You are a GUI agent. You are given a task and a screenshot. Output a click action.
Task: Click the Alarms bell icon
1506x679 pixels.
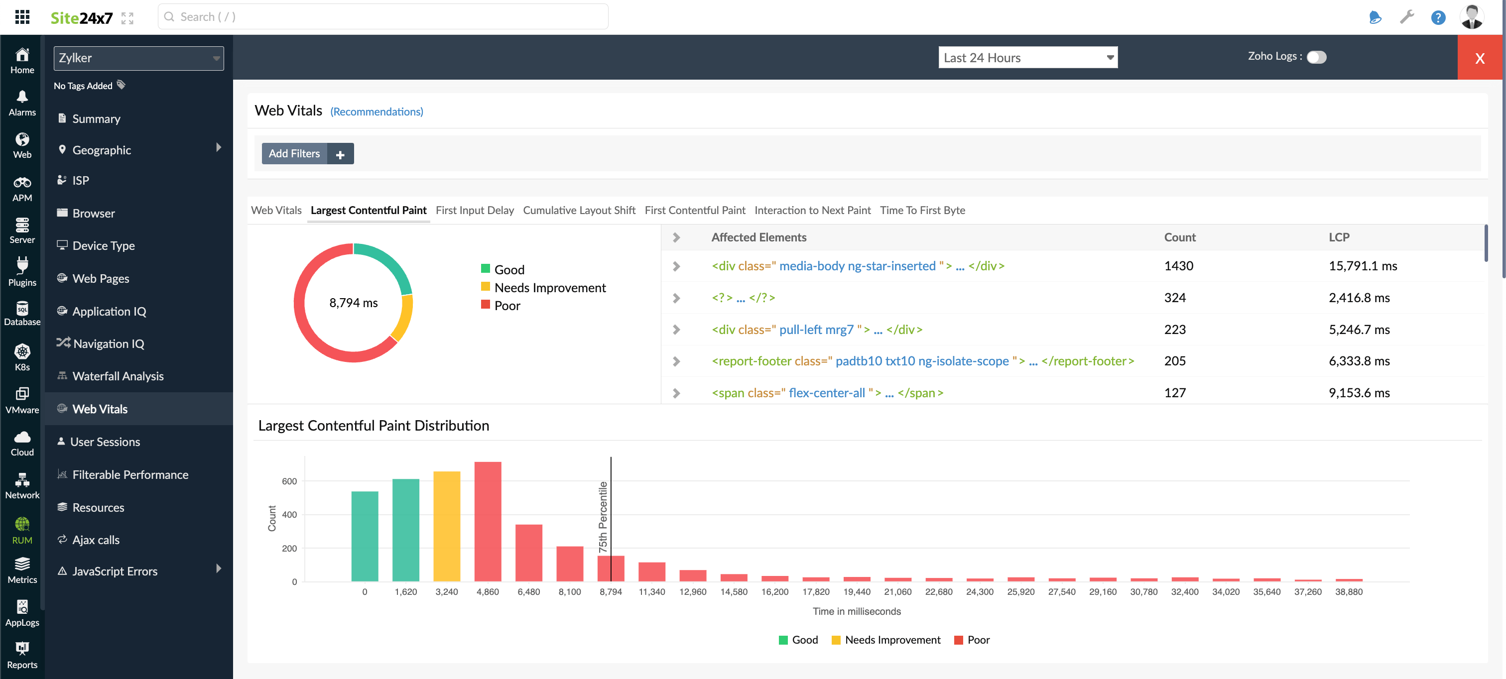[x=22, y=102]
